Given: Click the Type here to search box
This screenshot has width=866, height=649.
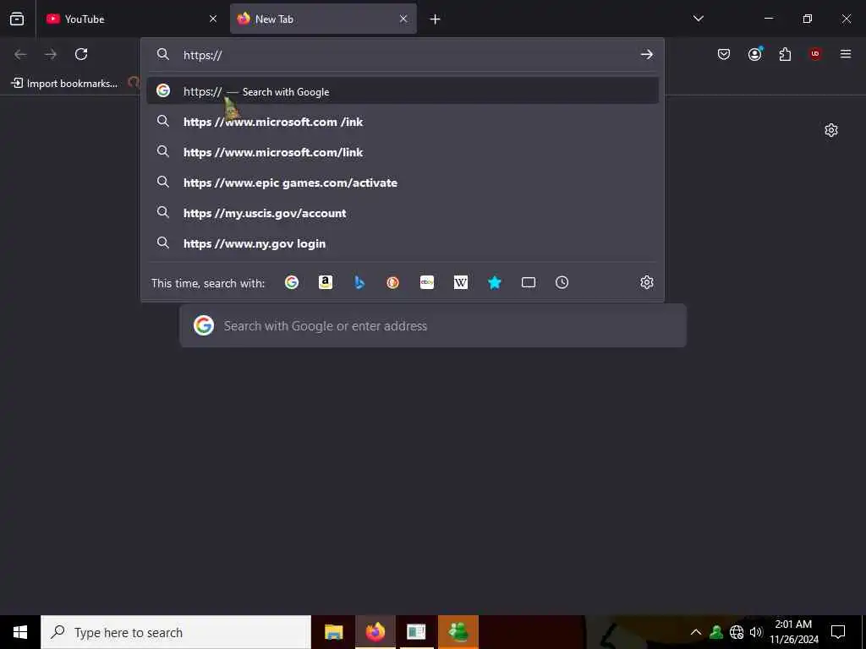Looking at the screenshot, I should pos(176,632).
